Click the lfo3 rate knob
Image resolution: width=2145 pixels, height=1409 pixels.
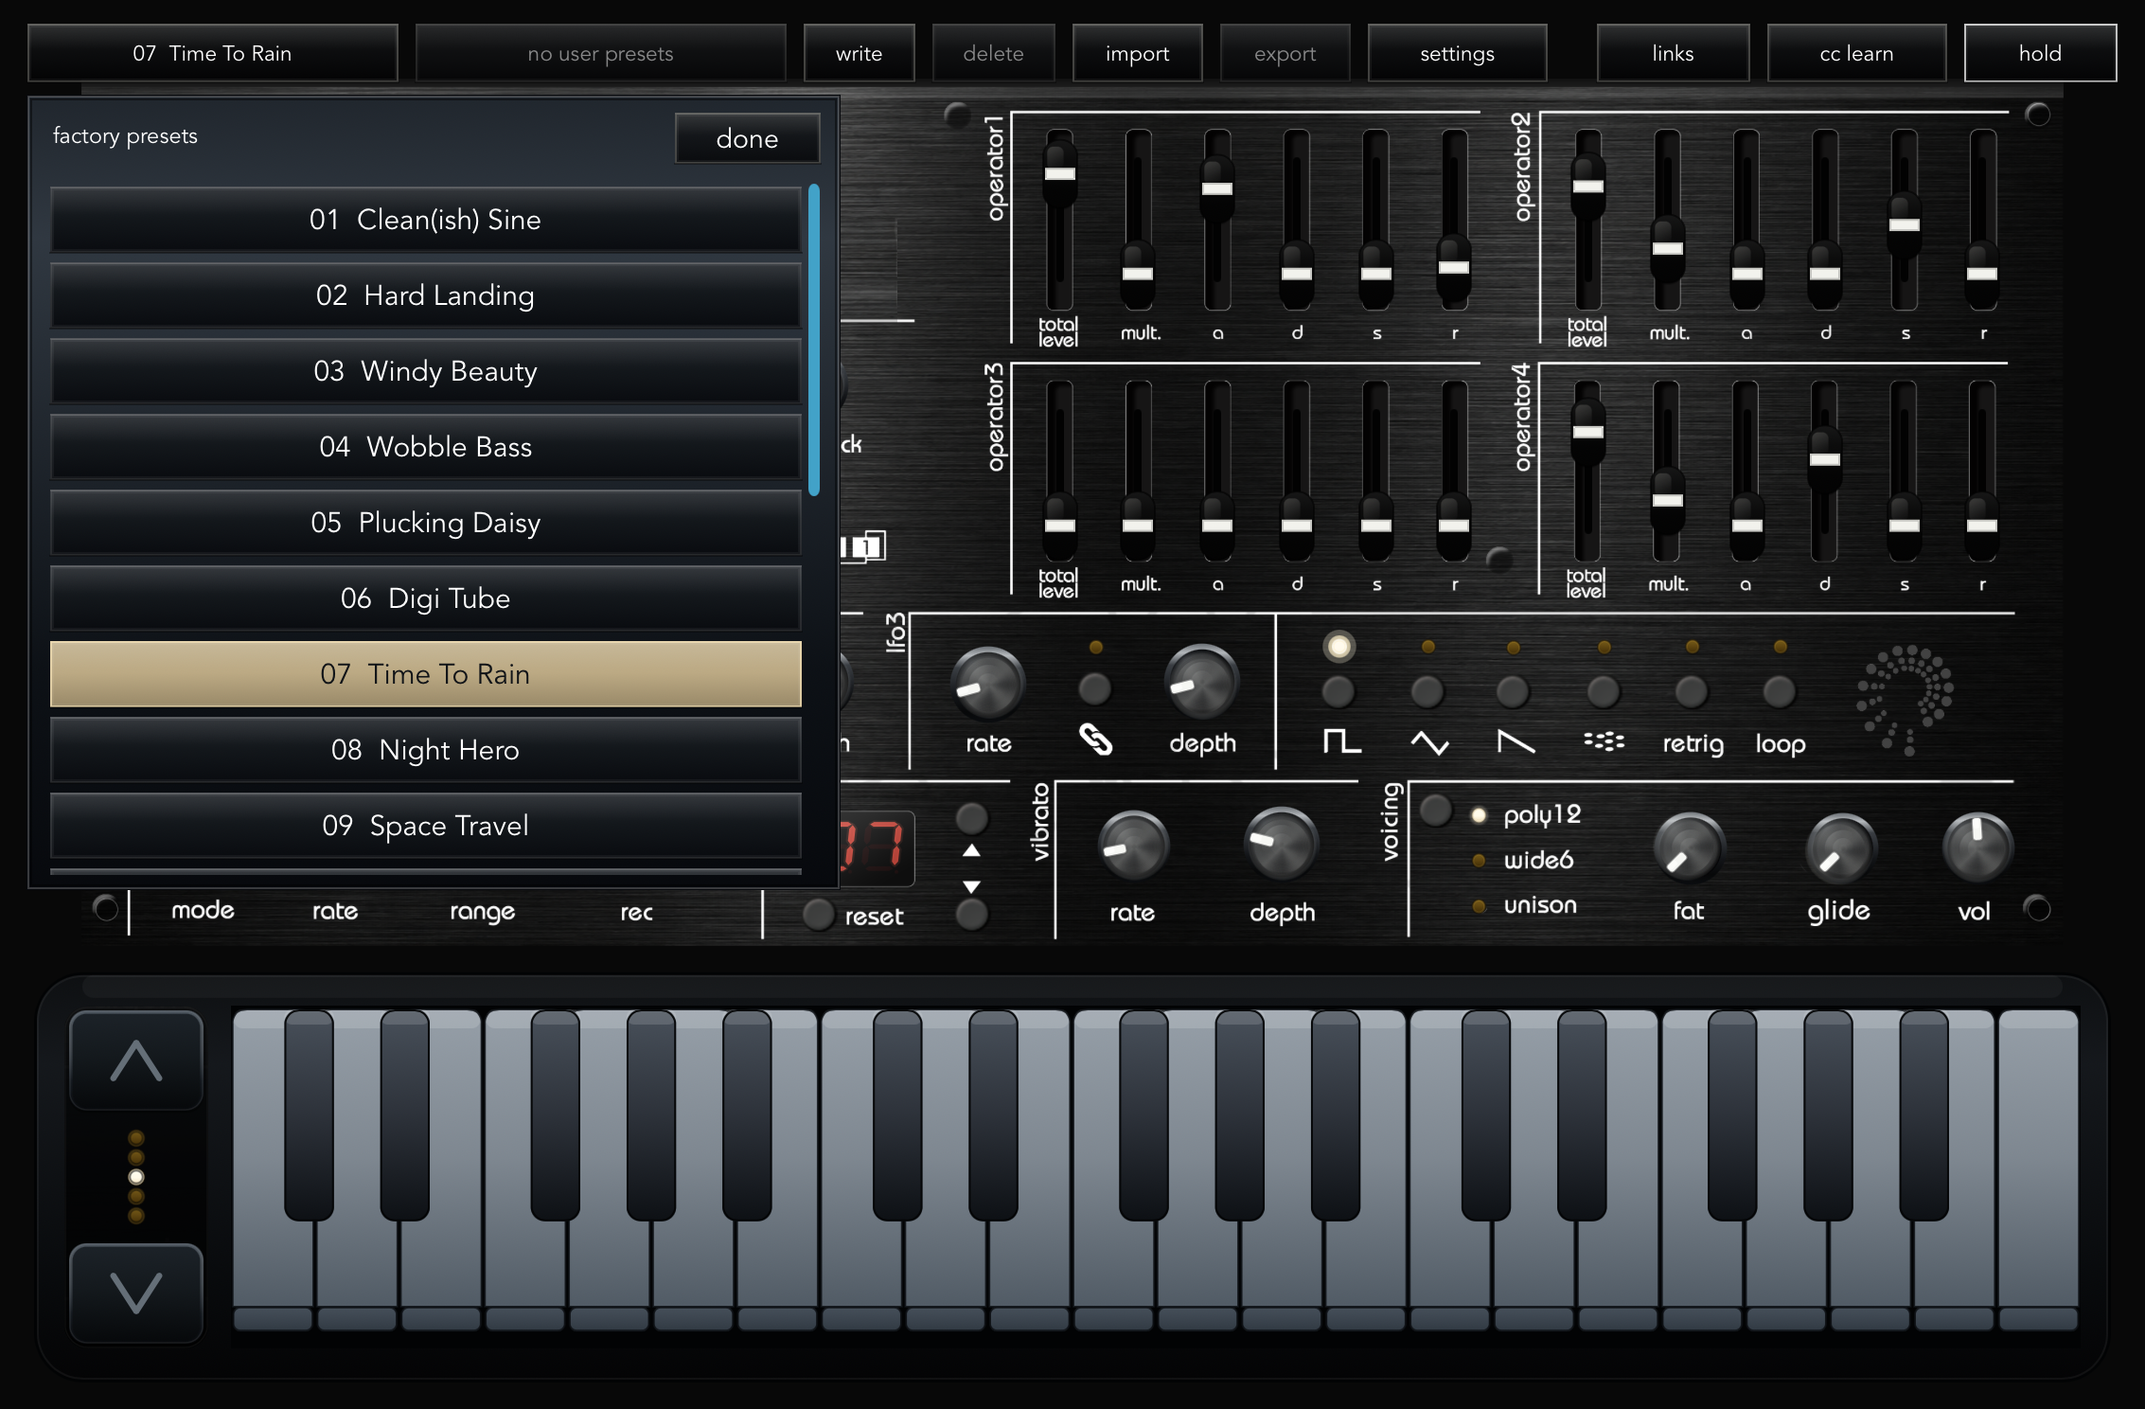987,684
